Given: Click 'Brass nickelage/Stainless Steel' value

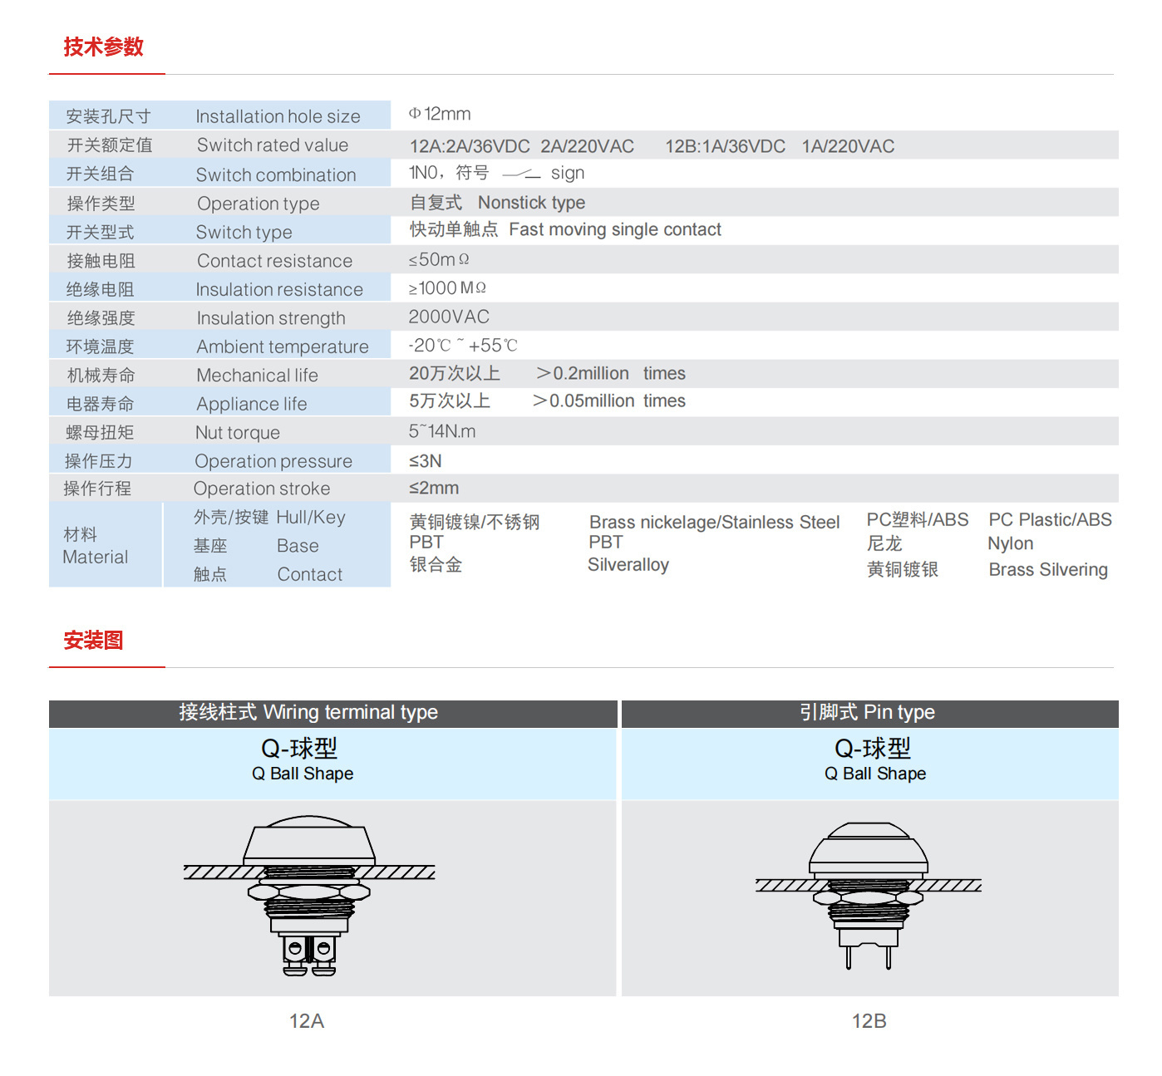Looking at the screenshot, I should [714, 522].
